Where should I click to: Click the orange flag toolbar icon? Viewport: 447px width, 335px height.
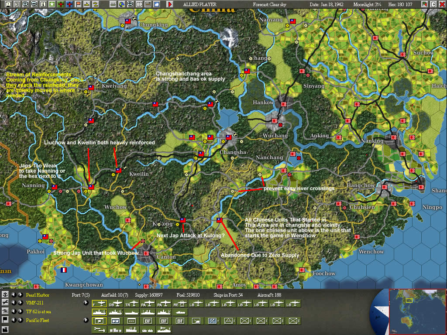78,4
